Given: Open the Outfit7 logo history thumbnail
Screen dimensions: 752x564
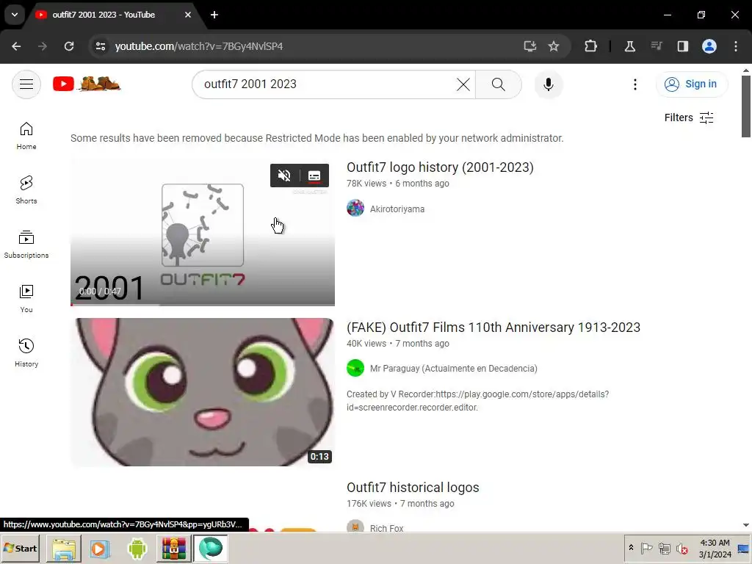Looking at the screenshot, I should coord(203,231).
